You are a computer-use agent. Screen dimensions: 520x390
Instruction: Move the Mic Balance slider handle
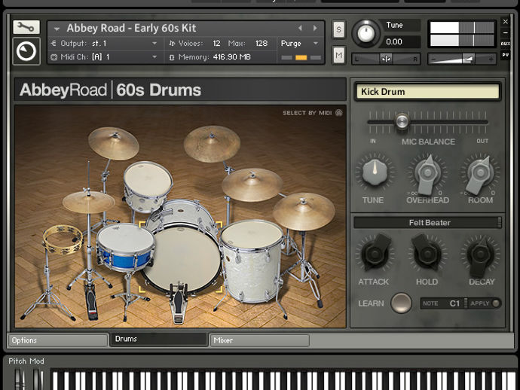point(402,122)
